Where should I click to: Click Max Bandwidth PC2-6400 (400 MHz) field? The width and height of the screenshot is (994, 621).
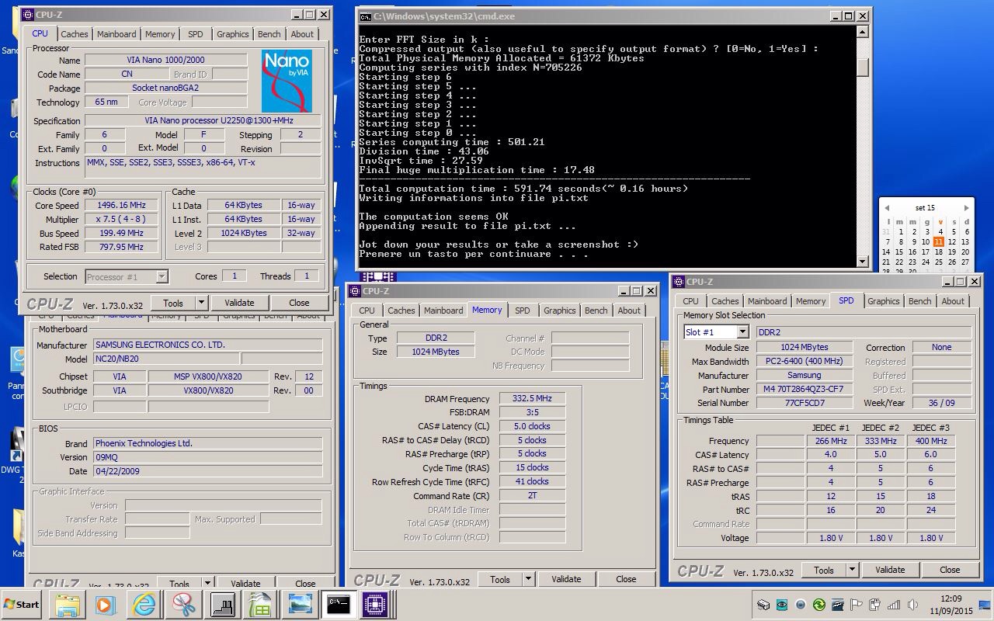pyautogui.click(x=805, y=362)
